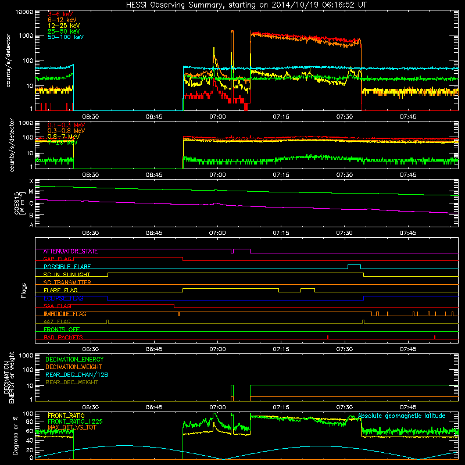This screenshot has height=465, width=465.
Task: Select the SAA_FLAG label
Action: (x=57, y=306)
